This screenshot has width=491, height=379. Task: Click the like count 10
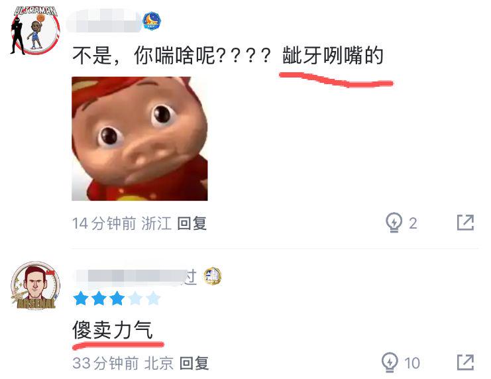click(x=412, y=363)
